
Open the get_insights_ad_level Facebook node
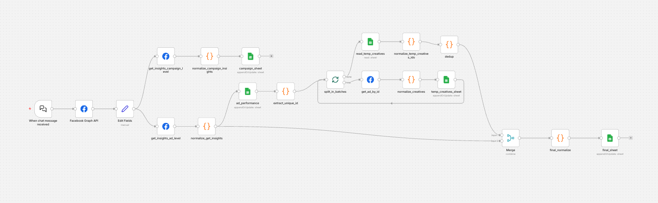(x=166, y=126)
